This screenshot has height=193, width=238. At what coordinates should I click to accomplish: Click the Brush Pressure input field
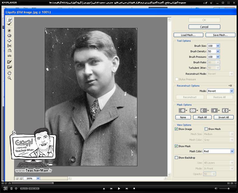coord(212,57)
